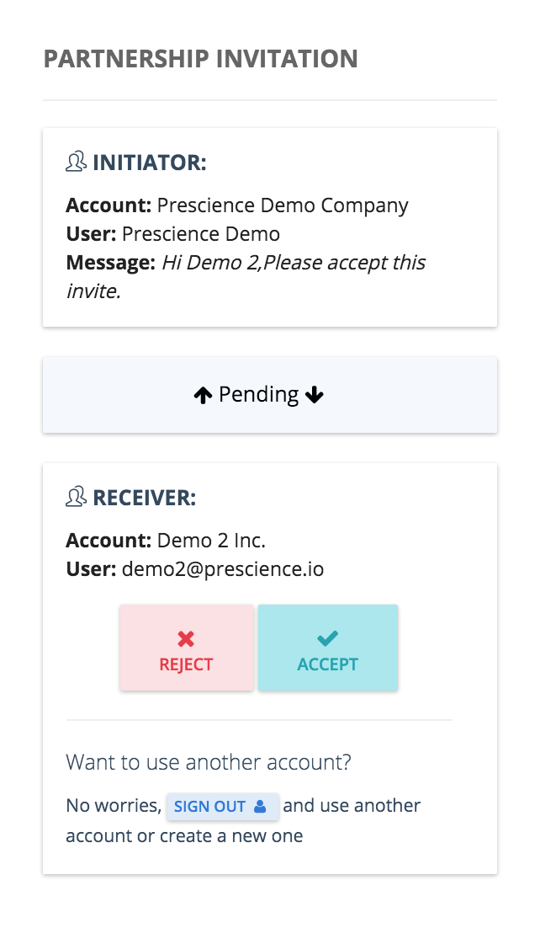The height and width of the screenshot is (928, 540).
Task: Reject the partnership invitation
Action: tap(187, 648)
